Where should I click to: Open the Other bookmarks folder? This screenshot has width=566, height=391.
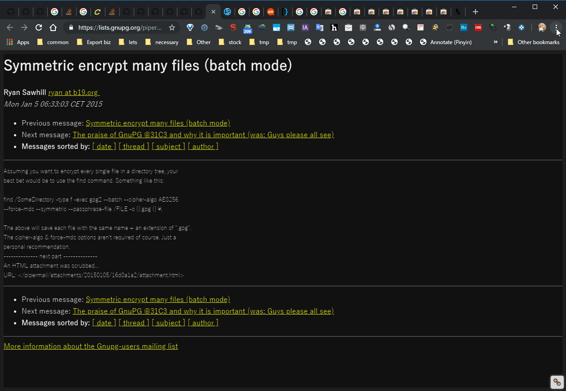(533, 42)
